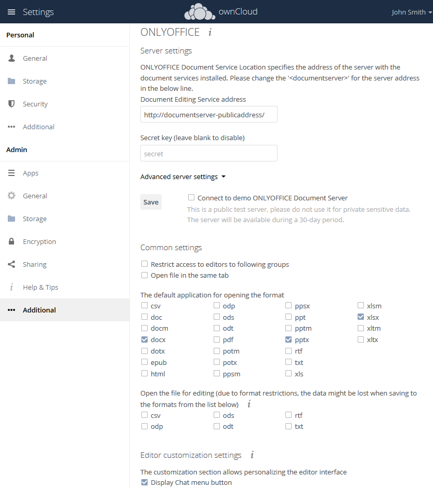This screenshot has height=489, width=433.
Task: Click the ownCloud cloud logo
Action: pyautogui.click(x=200, y=11)
